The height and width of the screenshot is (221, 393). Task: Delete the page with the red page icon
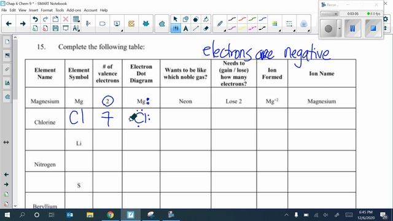pyautogui.click(x=45, y=28)
